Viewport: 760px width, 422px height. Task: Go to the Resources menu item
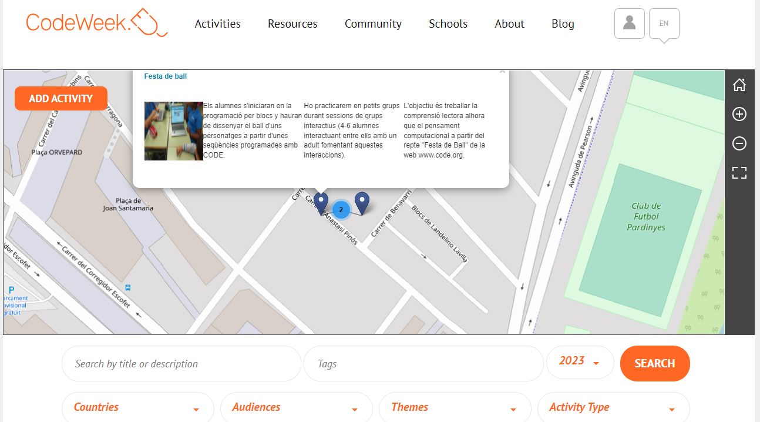(292, 24)
